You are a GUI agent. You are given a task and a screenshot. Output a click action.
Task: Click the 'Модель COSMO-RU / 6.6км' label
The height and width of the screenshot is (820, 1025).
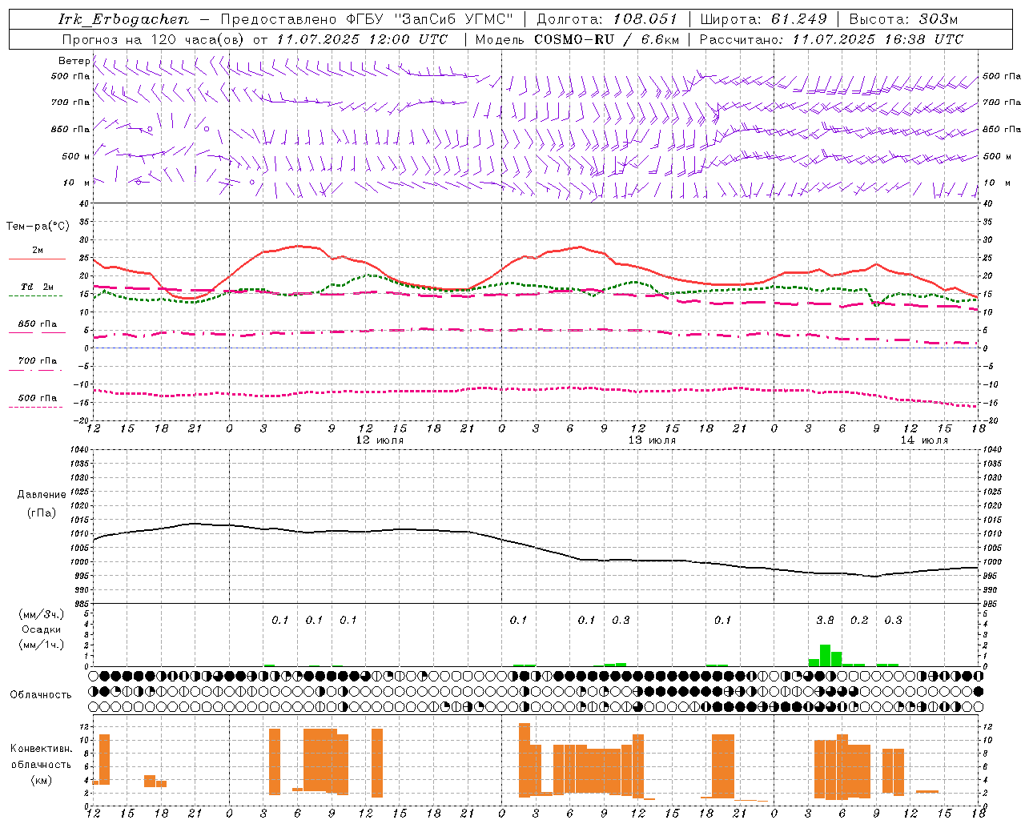click(577, 39)
